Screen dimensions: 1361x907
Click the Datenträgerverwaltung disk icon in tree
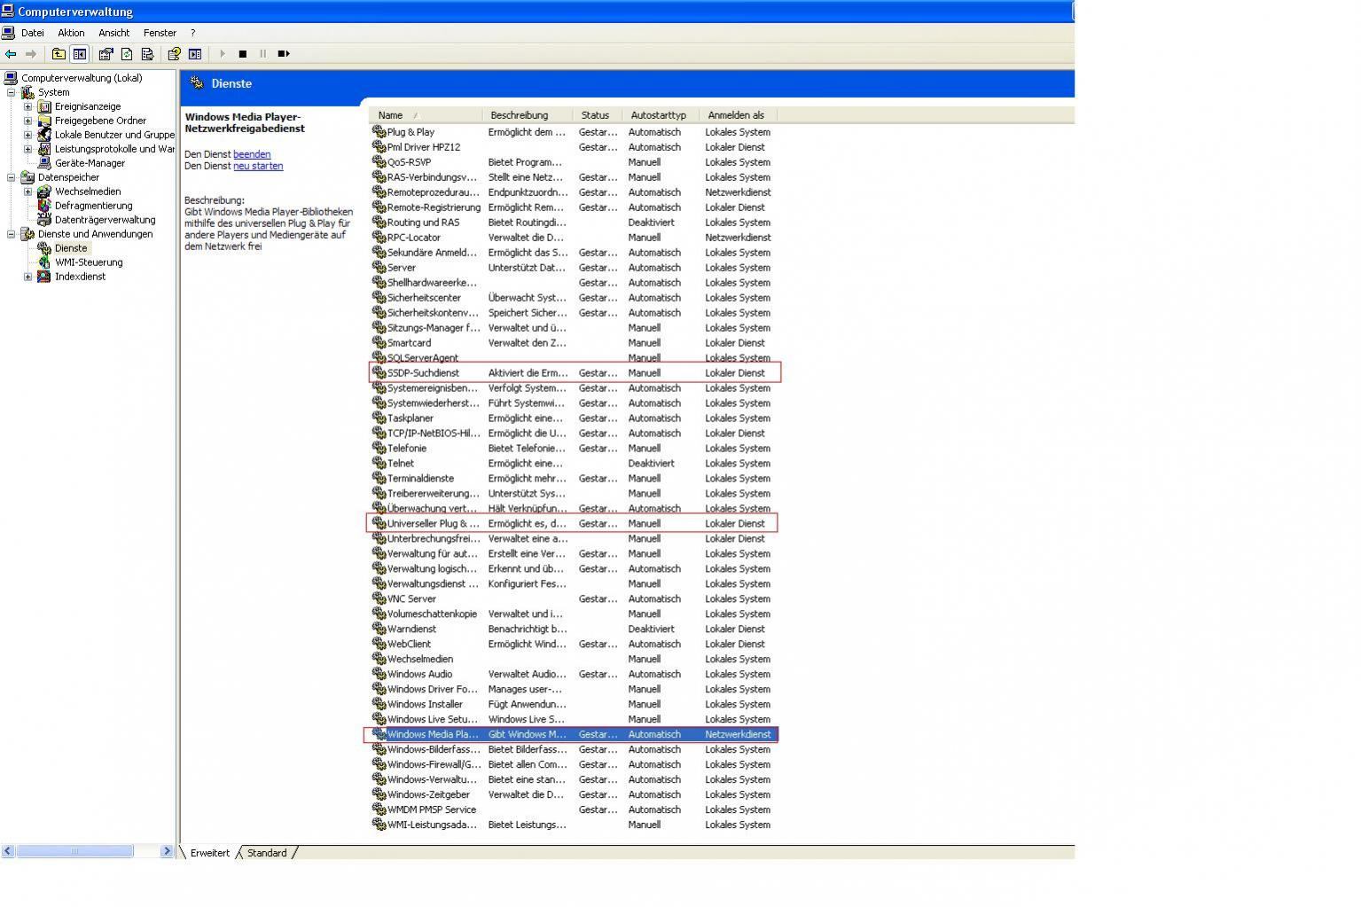tap(44, 220)
